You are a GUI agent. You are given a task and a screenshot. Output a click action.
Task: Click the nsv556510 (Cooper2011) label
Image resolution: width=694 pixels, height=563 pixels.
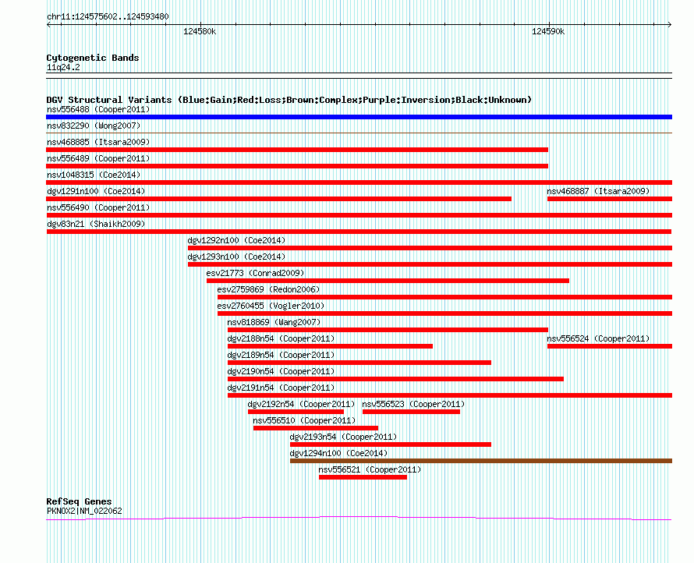[x=304, y=420]
